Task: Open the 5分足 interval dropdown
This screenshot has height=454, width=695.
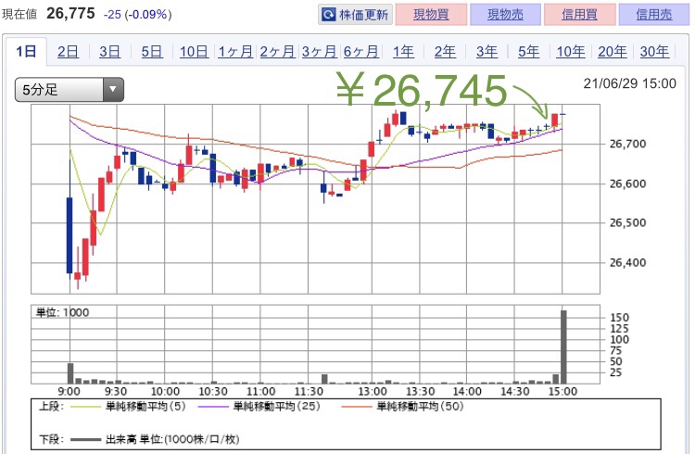Action: (69, 90)
